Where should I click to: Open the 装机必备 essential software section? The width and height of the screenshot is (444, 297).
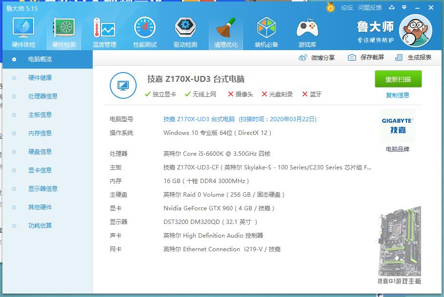tap(266, 31)
